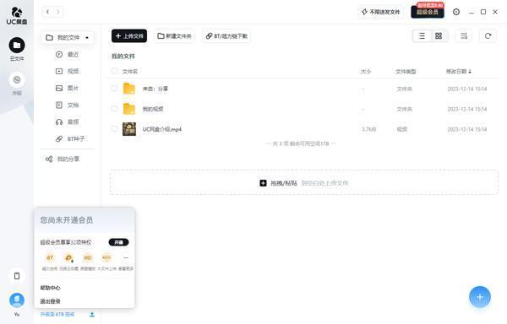Image resolution: width=507 pixels, height=324 pixels.
Task: Click the 上传文件 upload button
Action: [x=129, y=35]
